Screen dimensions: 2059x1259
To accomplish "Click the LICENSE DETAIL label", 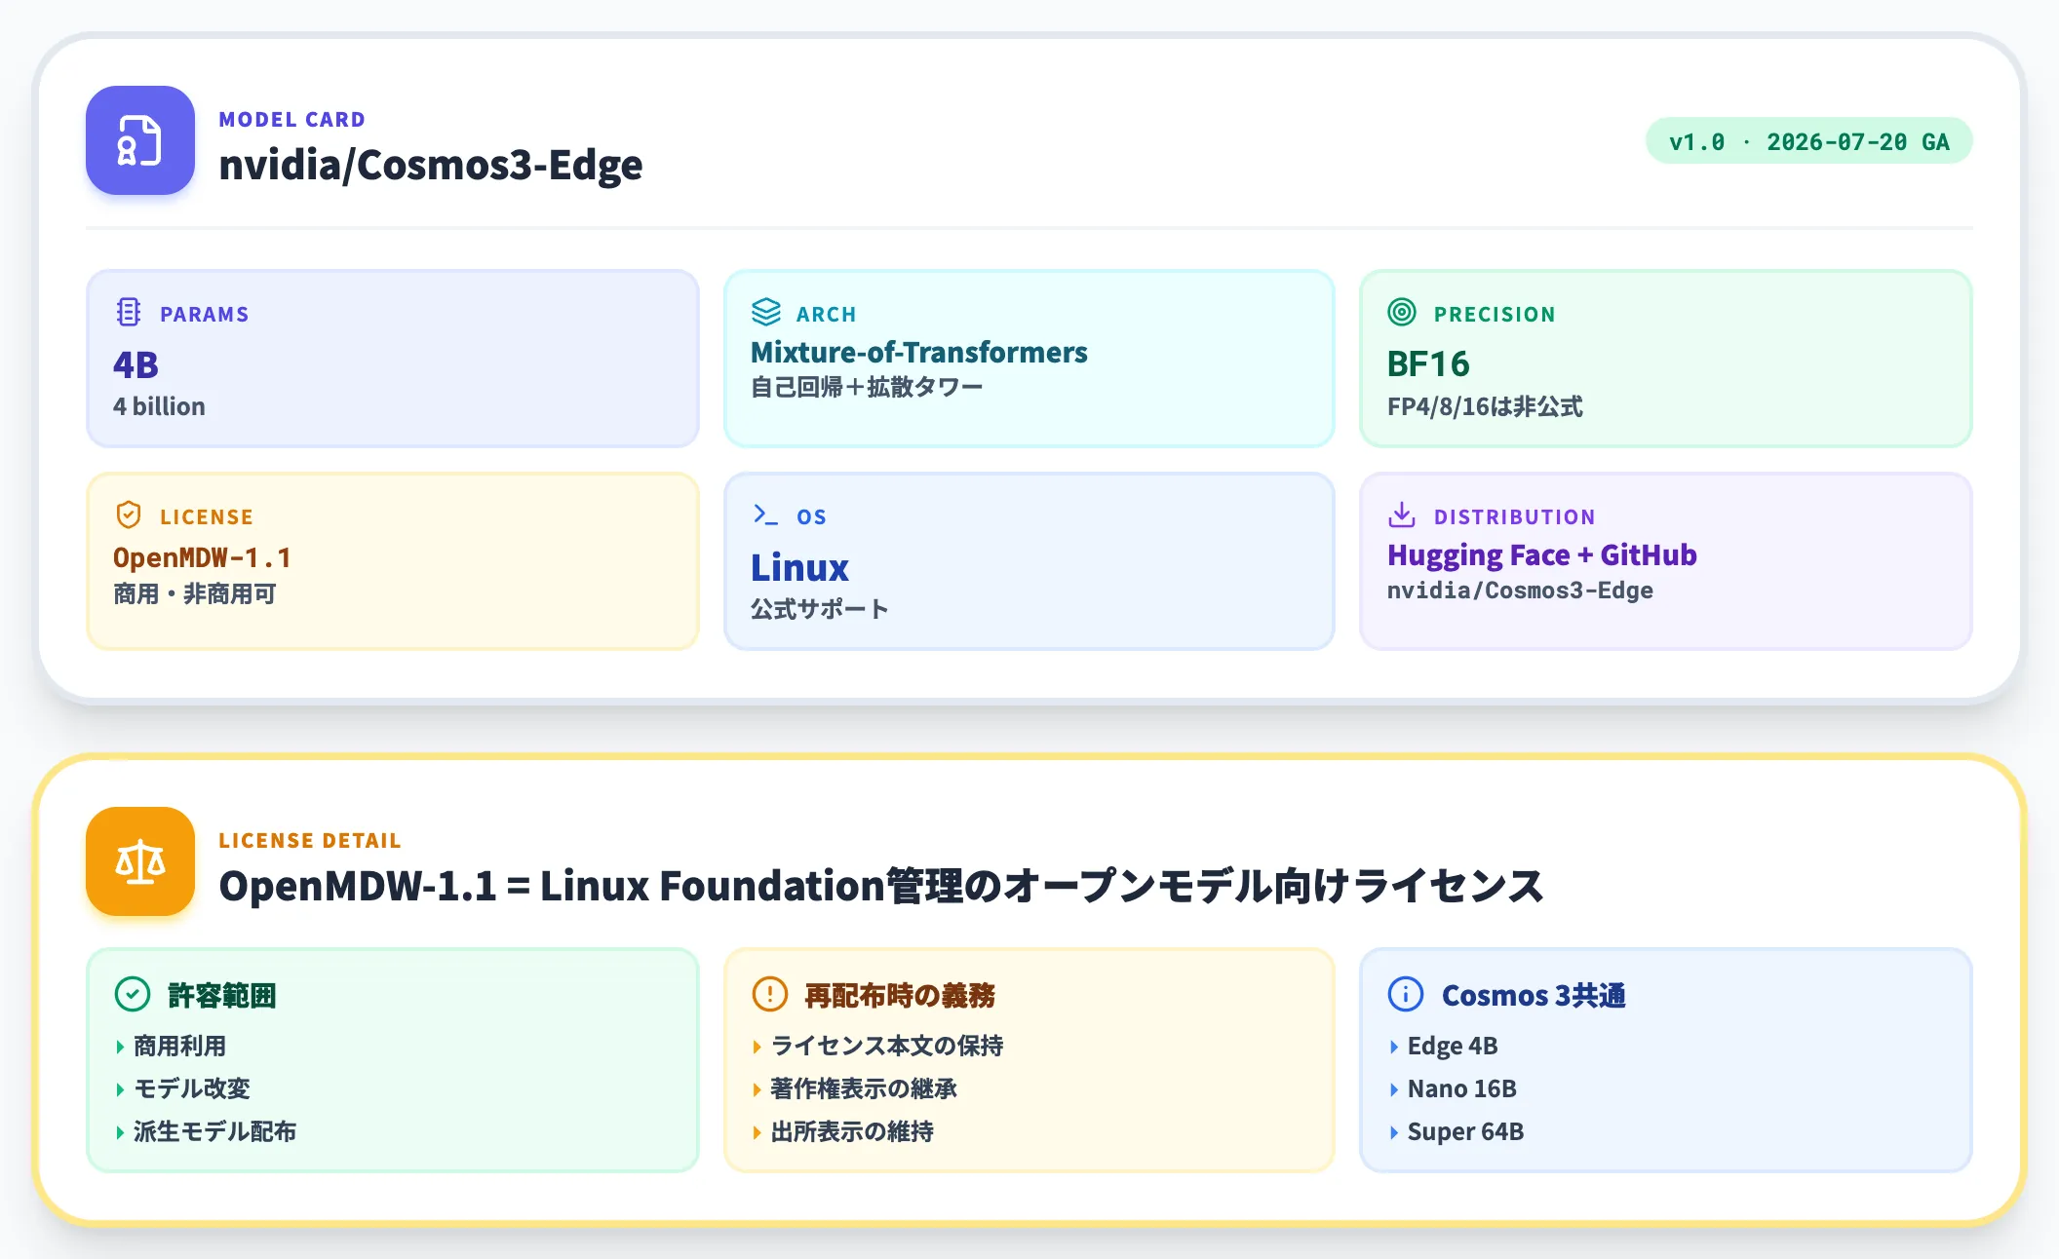I will (x=310, y=840).
